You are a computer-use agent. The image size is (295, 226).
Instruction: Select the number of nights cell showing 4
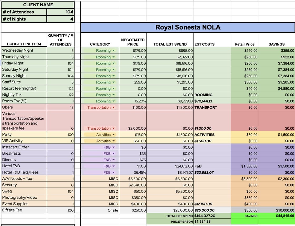click(x=61, y=19)
